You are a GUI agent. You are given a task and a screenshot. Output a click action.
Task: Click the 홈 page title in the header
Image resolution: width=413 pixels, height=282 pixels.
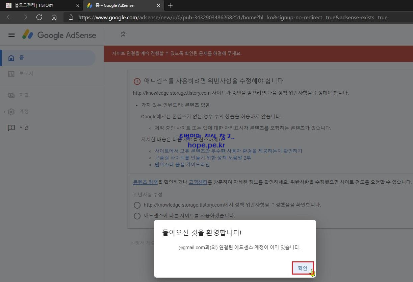(123, 34)
